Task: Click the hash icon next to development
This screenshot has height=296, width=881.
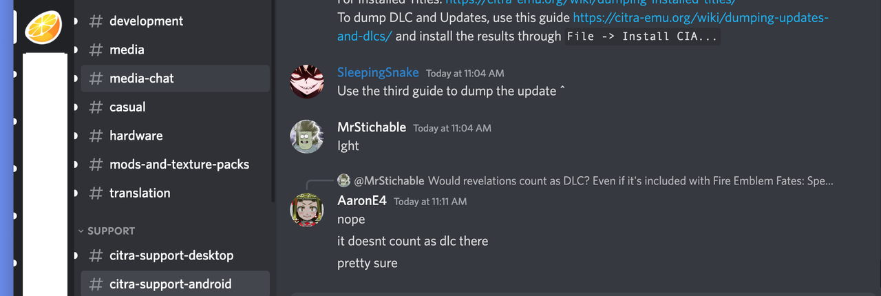Action: [96, 21]
